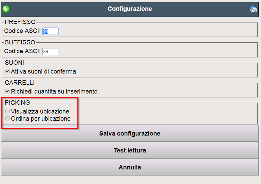Cancel changes with the Annulla button

[130, 167]
